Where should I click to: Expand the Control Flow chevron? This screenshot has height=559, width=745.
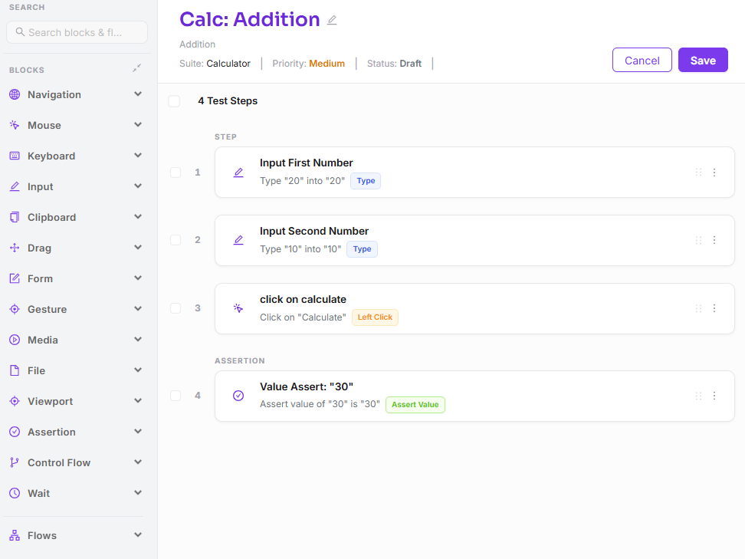(138, 462)
